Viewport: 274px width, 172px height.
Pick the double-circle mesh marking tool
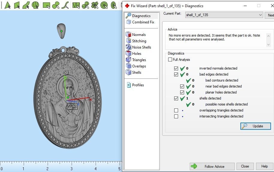85,5
